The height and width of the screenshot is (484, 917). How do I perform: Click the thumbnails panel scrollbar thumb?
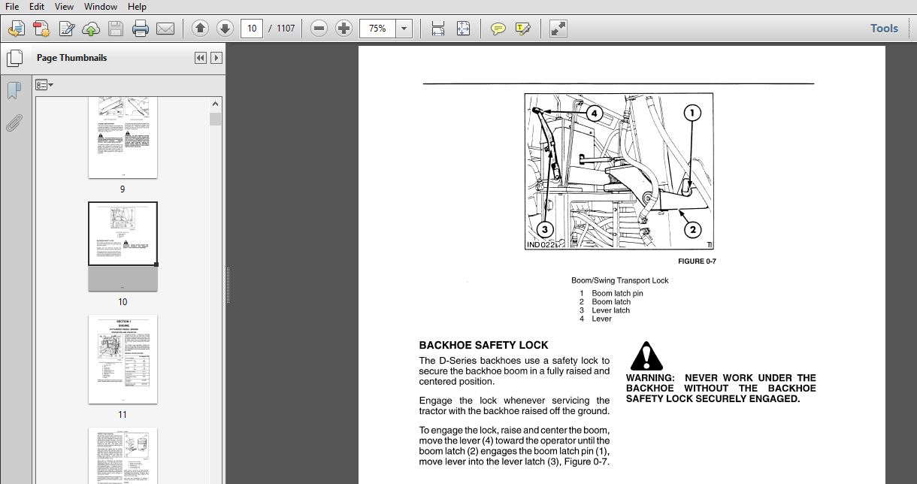216,119
